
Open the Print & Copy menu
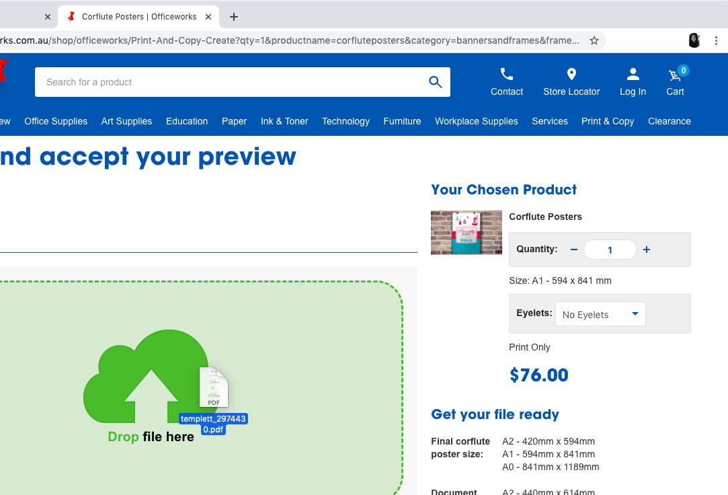click(607, 121)
